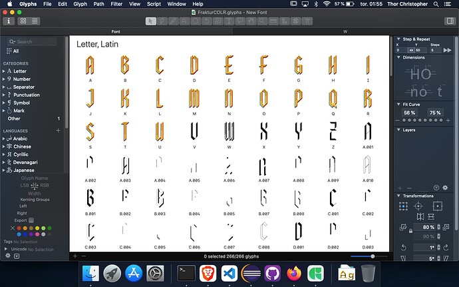The image size is (459, 287).
Task: Adjust the glyph size zoom slider
Action: (373, 256)
